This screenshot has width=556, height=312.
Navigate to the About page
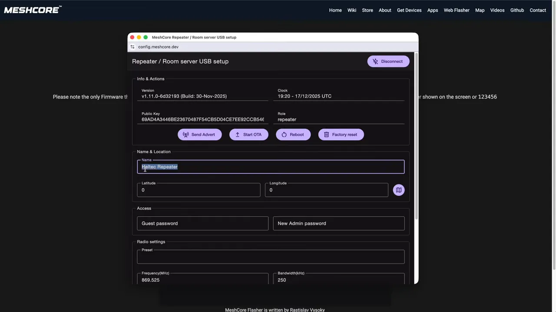(385, 10)
